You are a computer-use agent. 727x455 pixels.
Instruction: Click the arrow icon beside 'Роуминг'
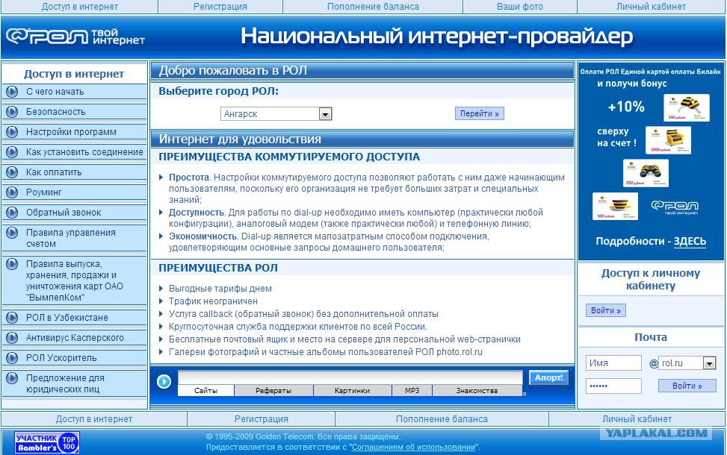tap(12, 192)
